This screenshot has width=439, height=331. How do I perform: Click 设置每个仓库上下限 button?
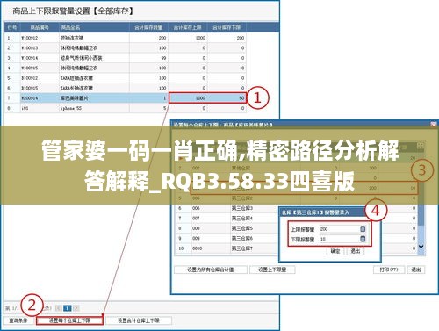click(x=69, y=320)
